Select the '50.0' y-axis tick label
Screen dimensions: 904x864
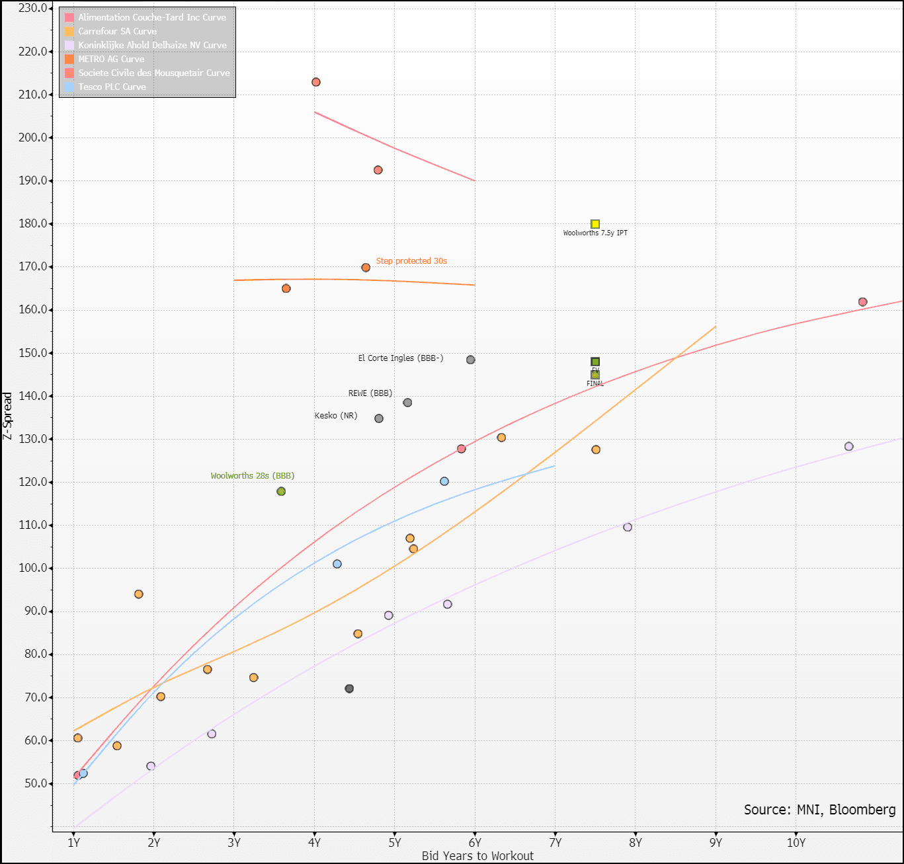36,783
